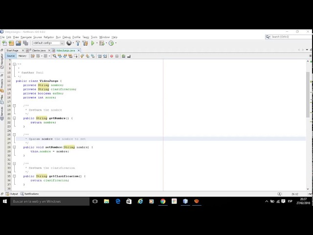Collapse the class Javadoc fold at line 8
The image size is (313, 235).
click(14, 64)
